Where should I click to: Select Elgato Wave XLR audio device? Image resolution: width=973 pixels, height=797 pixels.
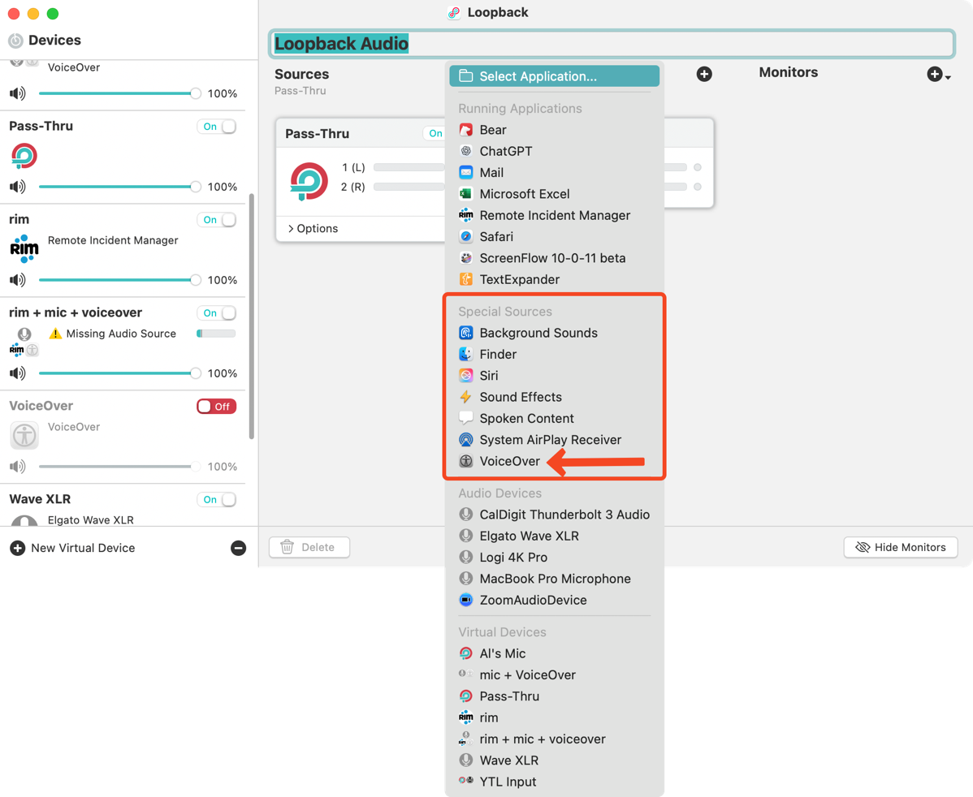529,536
